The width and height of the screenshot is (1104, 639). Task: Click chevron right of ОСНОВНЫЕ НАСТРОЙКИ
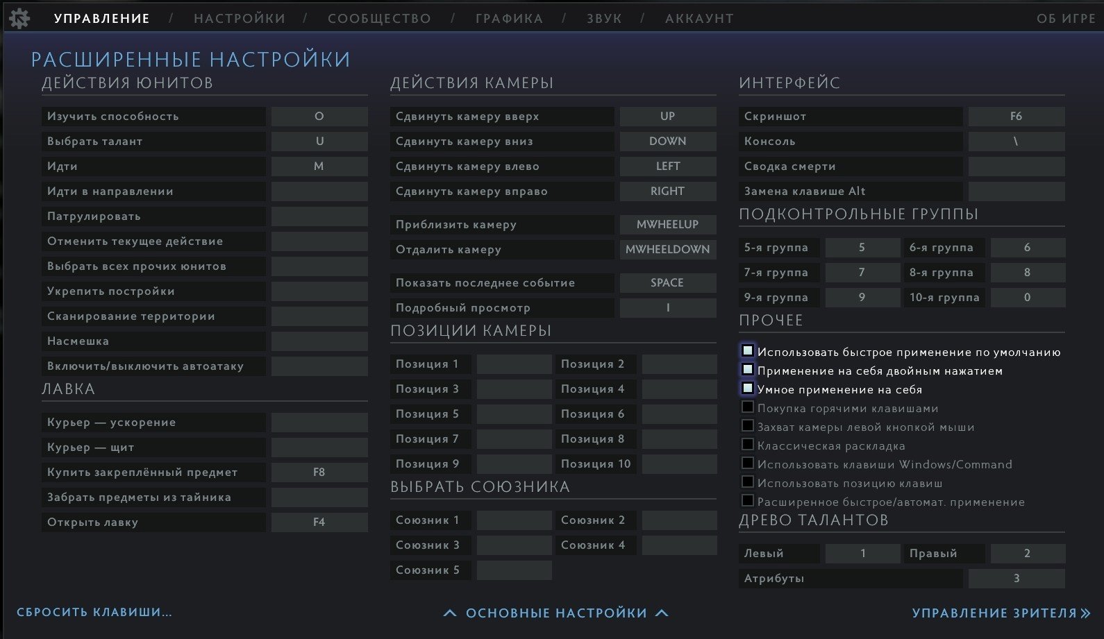pyautogui.click(x=662, y=613)
